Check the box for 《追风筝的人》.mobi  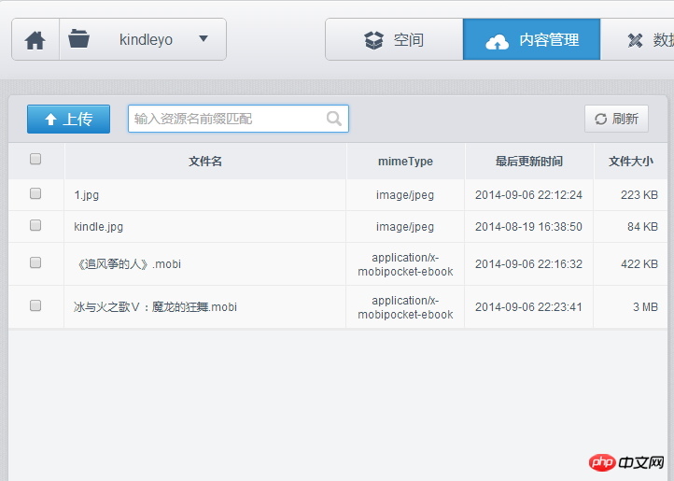click(x=35, y=262)
